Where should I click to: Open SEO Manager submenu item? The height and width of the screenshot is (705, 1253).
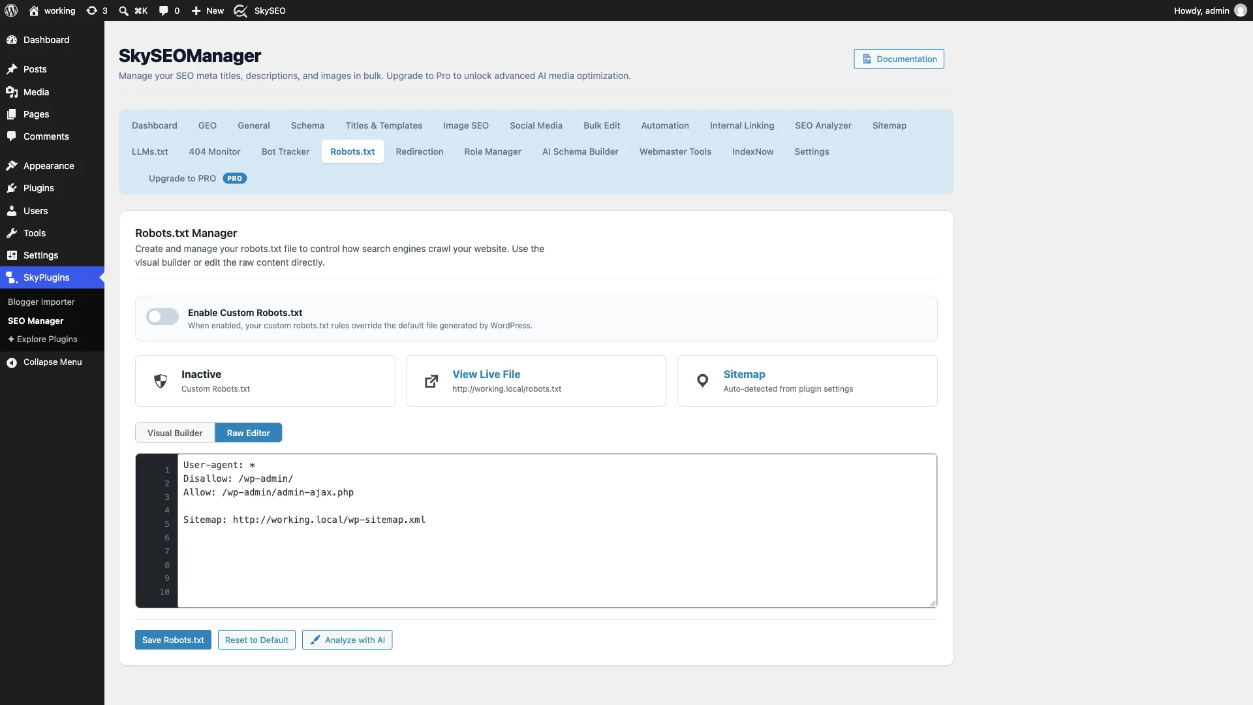tap(35, 321)
